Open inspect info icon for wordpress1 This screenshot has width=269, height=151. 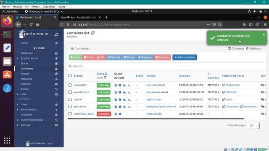[120, 92]
